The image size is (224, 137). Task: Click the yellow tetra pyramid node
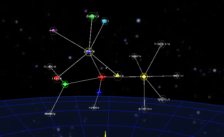(x=118, y=76)
